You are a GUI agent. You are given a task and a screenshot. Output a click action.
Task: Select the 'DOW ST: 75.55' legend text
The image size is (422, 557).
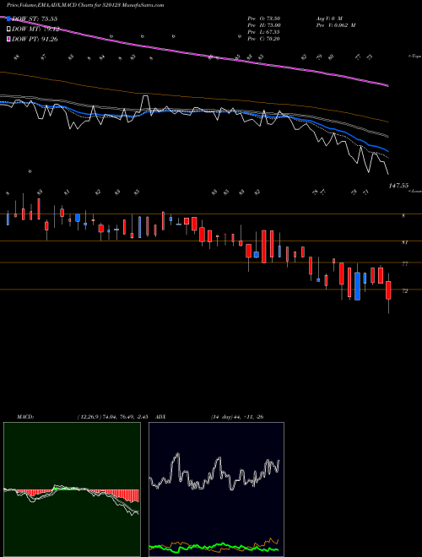[x=35, y=19]
